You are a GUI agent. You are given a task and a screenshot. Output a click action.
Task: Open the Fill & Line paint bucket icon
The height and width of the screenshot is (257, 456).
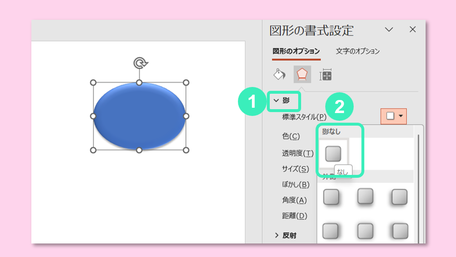pos(279,74)
